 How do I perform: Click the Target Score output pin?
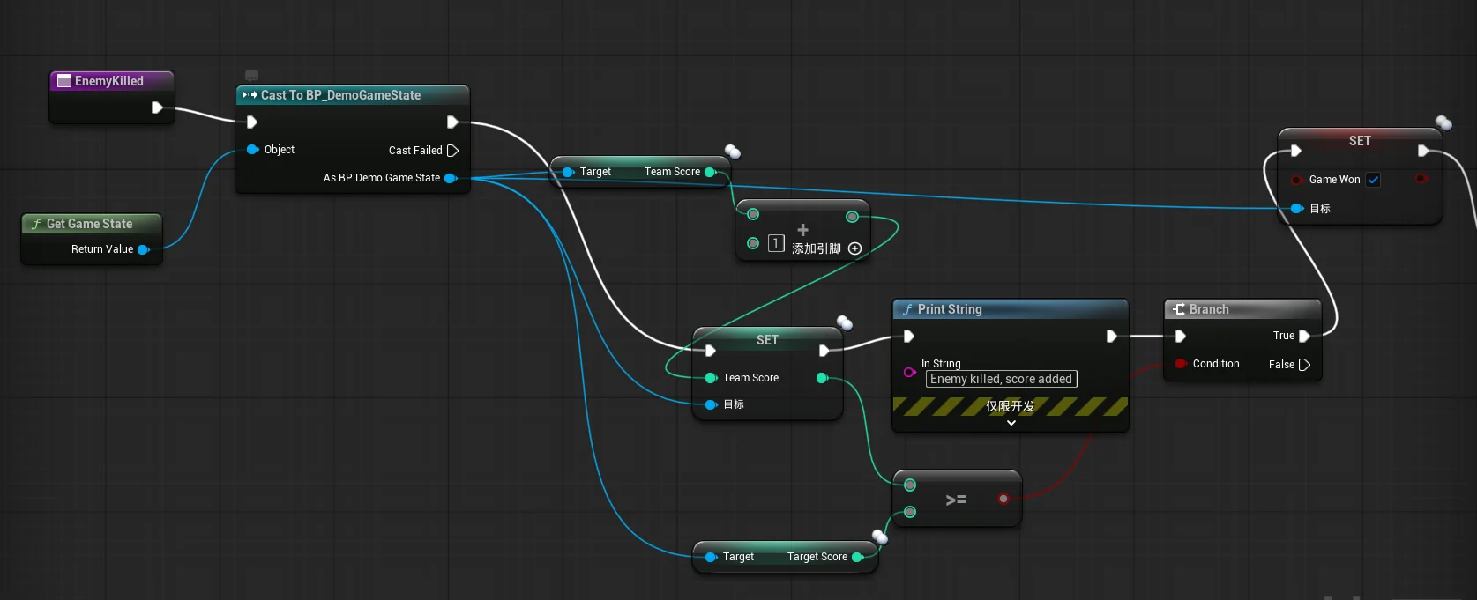857,557
